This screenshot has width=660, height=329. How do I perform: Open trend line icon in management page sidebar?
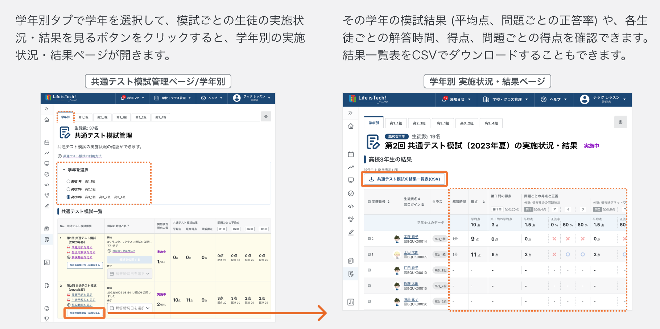[x=47, y=153]
